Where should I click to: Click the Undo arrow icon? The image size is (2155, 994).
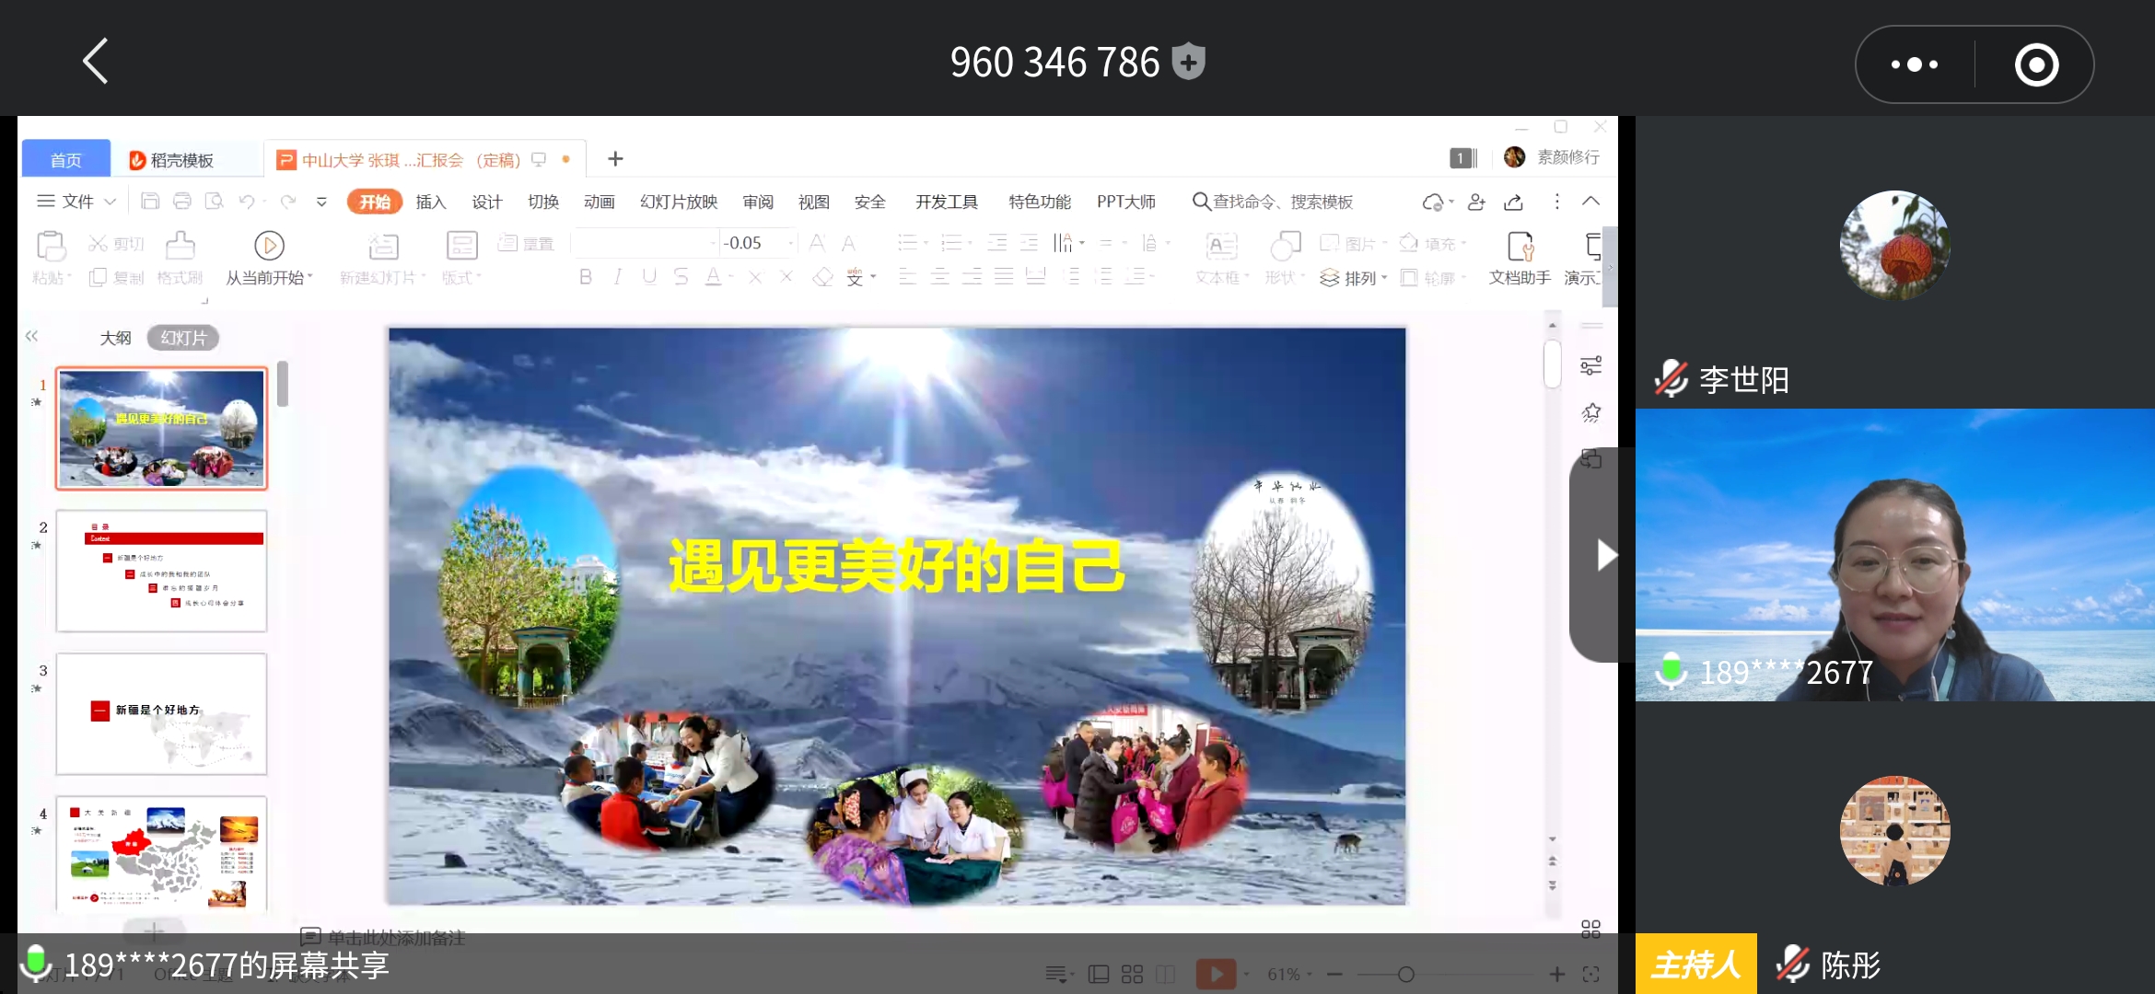point(246,202)
